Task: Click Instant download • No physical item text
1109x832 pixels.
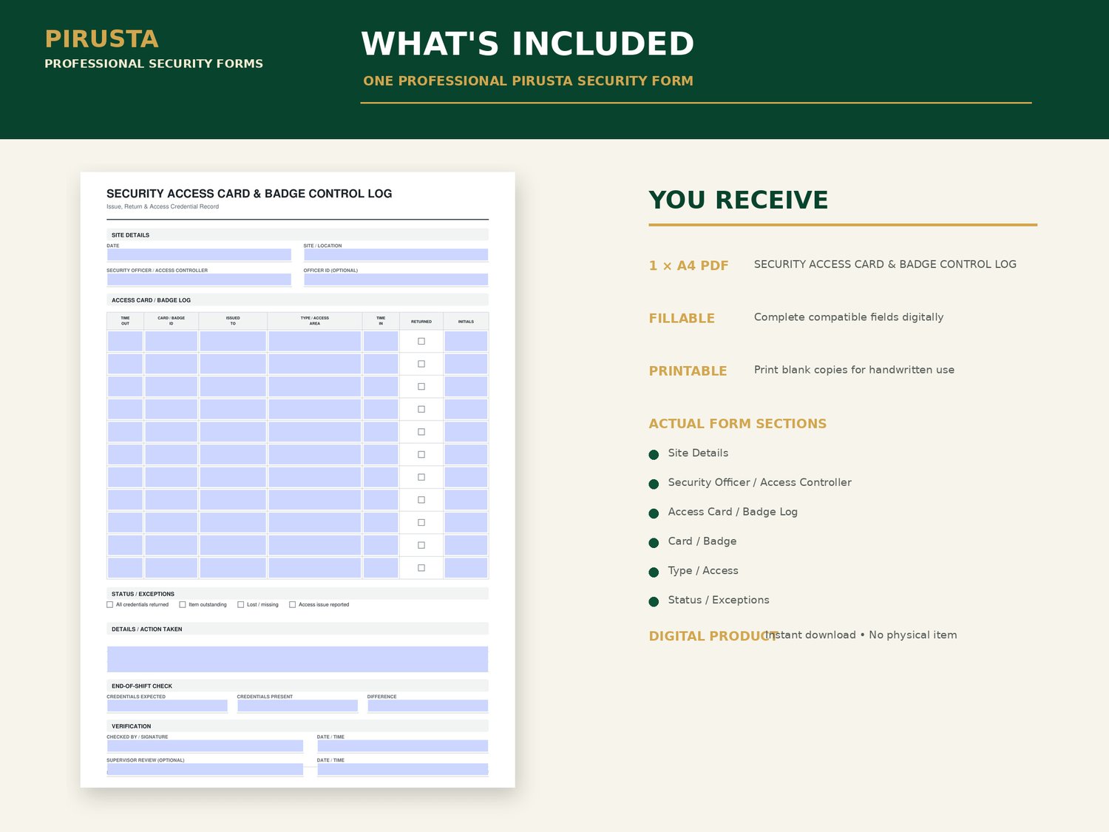Action: coord(862,635)
